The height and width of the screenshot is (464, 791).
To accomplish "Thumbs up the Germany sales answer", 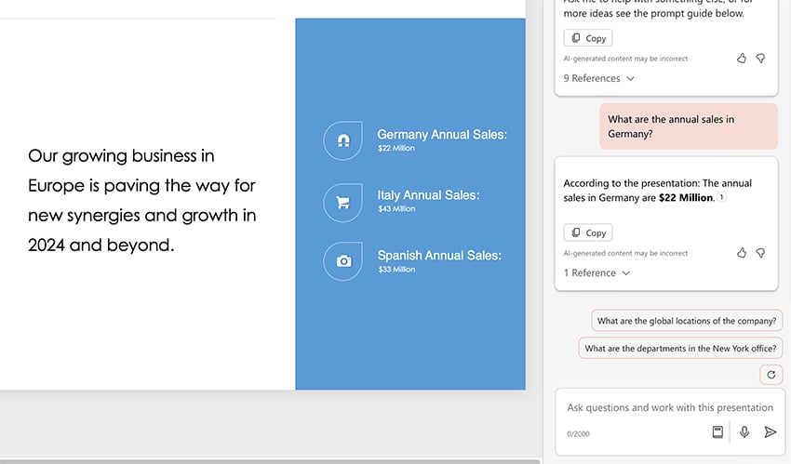I will coord(742,252).
